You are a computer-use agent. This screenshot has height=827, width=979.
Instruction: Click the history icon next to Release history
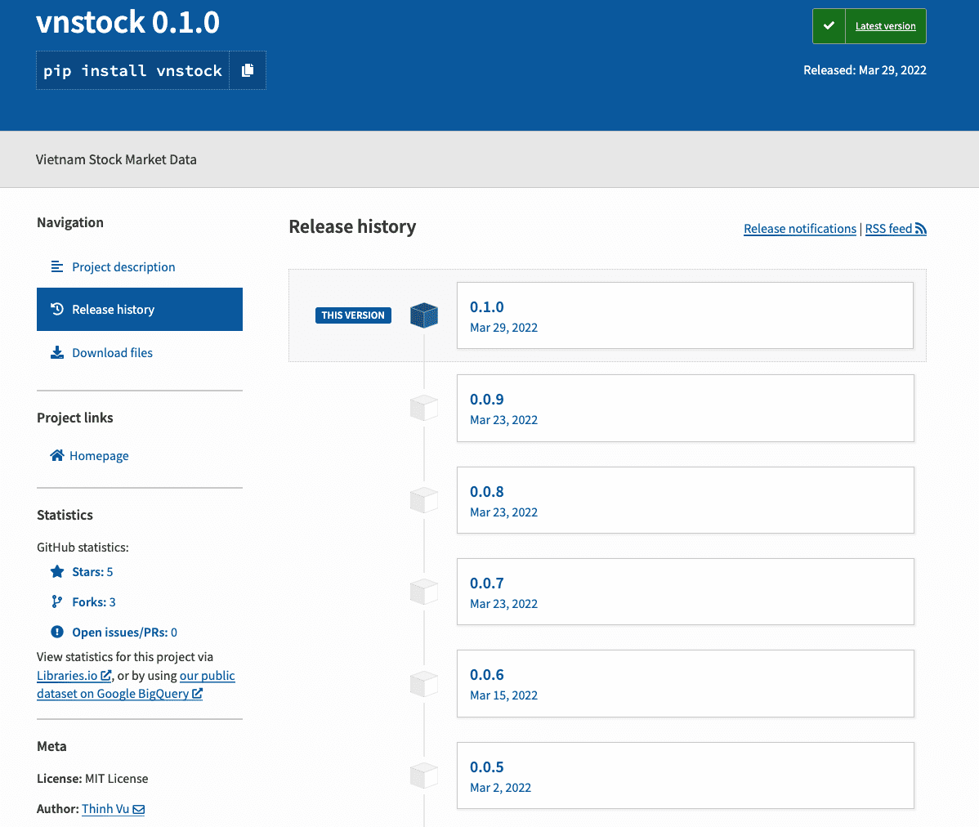(56, 309)
